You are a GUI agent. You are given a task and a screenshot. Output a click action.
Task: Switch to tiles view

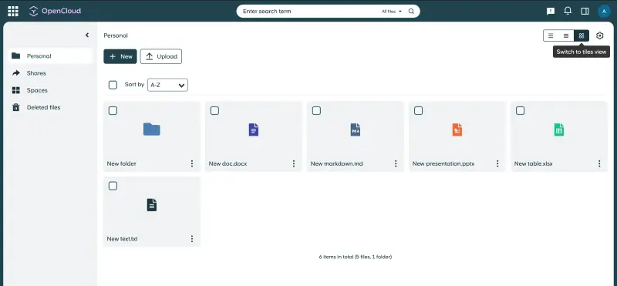click(x=582, y=35)
